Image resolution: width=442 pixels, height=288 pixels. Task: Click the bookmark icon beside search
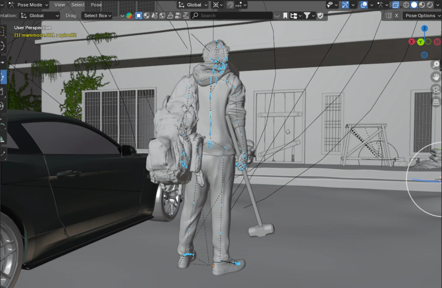[x=285, y=15]
